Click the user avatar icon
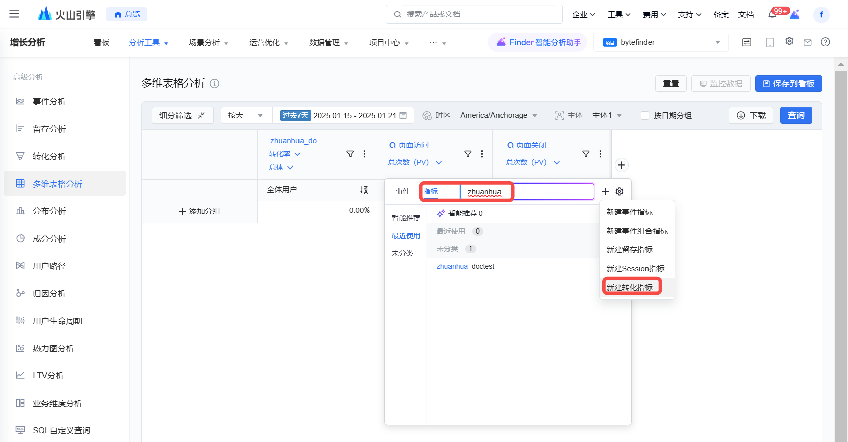Image resolution: width=848 pixels, height=442 pixels. (821, 14)
